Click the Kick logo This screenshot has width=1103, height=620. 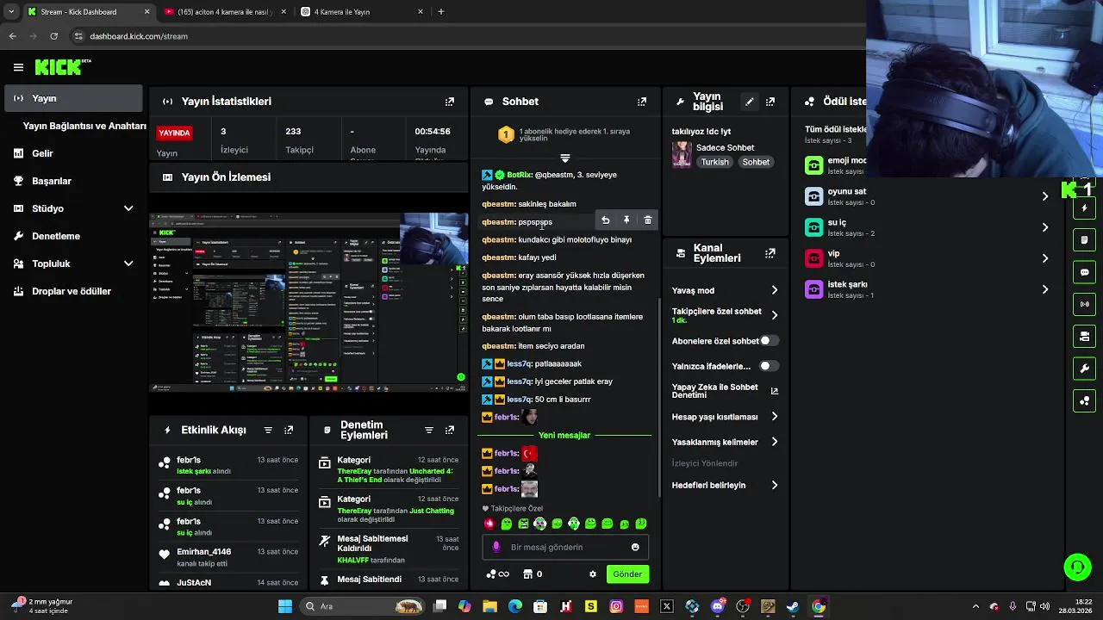point(62,67)
